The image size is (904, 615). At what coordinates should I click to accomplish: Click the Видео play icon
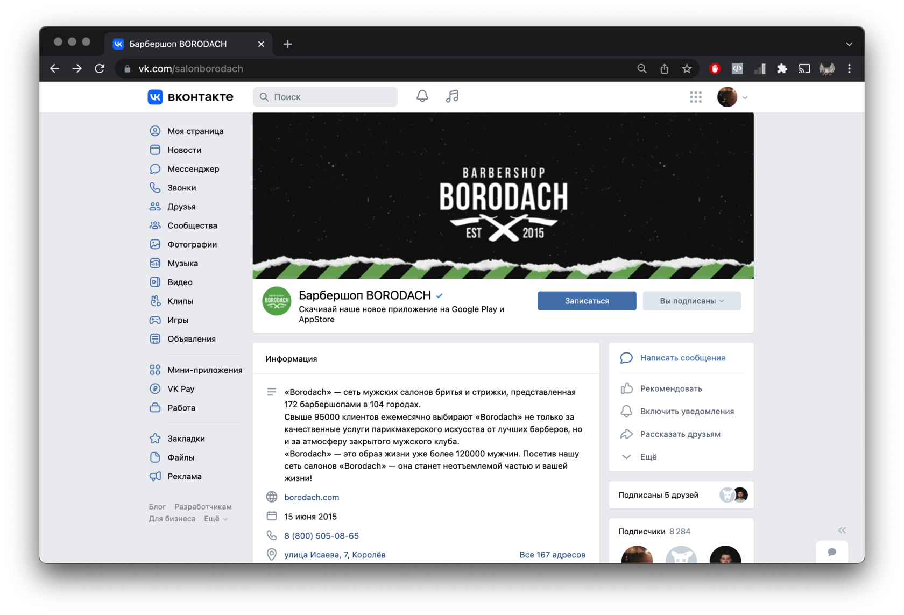pyautogui.click(x=155, y=282)
